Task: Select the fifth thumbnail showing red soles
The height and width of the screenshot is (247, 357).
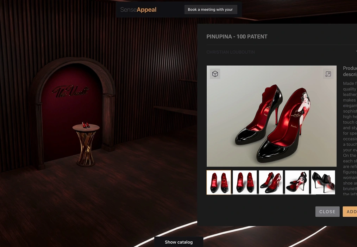Action: [x=323, y=182]
